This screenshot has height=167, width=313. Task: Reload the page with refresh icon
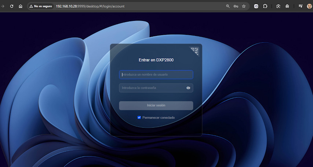pyautogui.click(x=12, y=6)
